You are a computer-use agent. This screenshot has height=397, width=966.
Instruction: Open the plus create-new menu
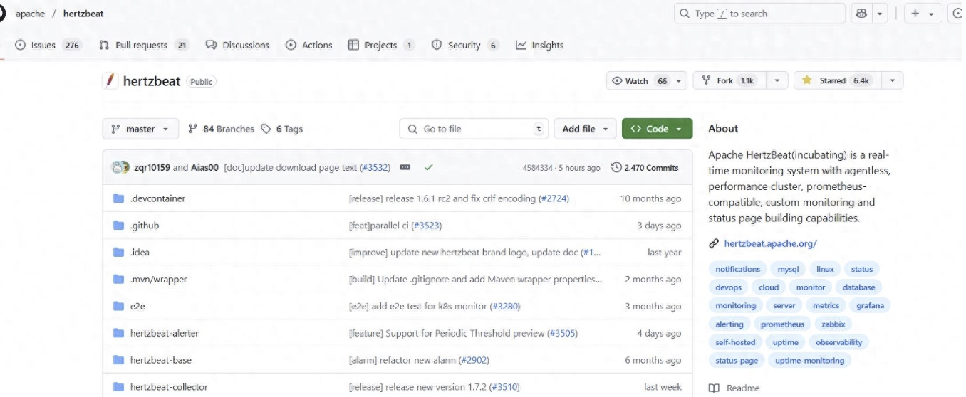pyautogui.click(x=923, y=14)
